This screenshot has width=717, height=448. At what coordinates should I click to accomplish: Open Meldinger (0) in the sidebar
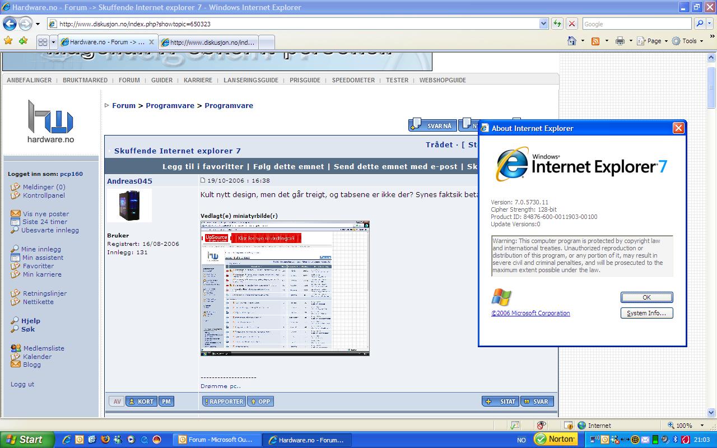click(x=44, y=187)
